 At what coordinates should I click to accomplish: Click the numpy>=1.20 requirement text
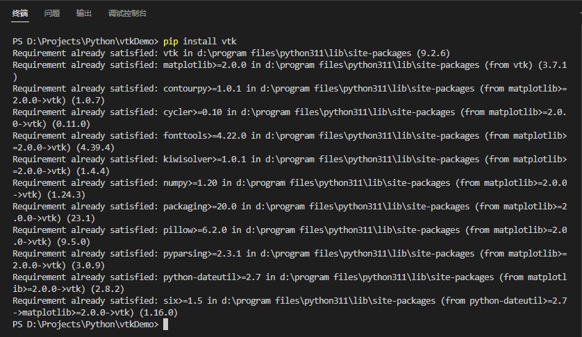(x=190, y=183)
